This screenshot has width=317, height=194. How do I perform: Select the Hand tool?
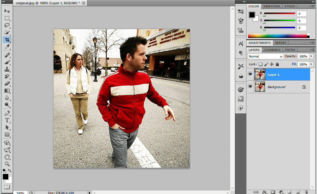pyautogui.click(x=7, y=157)
